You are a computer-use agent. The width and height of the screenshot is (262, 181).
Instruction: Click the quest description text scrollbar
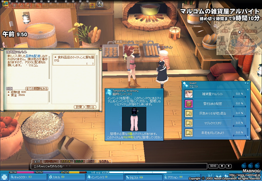(49, 68)
